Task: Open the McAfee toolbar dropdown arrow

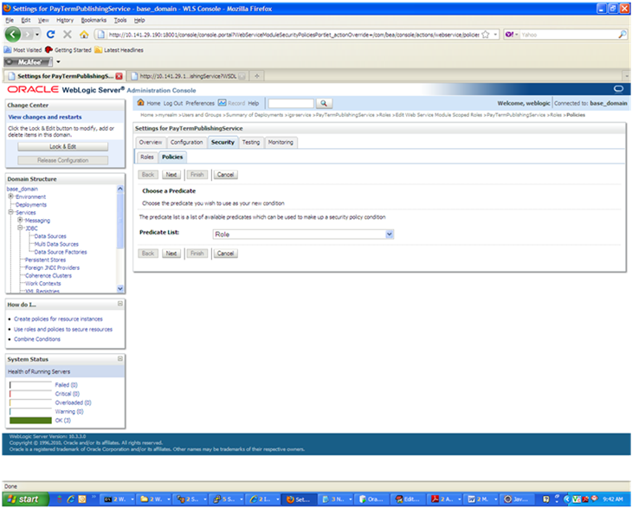Action: 59,62
